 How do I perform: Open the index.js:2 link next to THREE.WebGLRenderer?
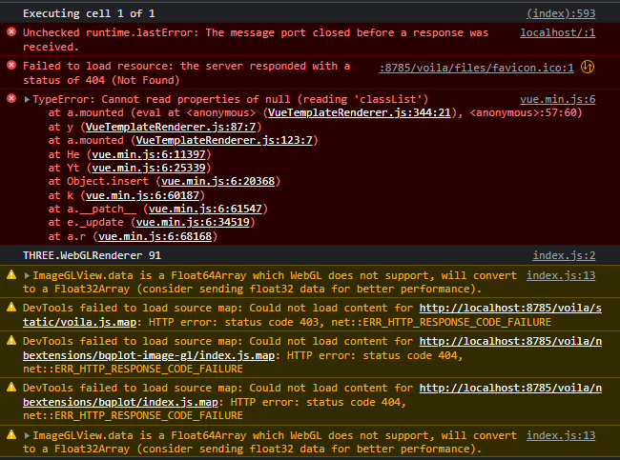[564, 255]
